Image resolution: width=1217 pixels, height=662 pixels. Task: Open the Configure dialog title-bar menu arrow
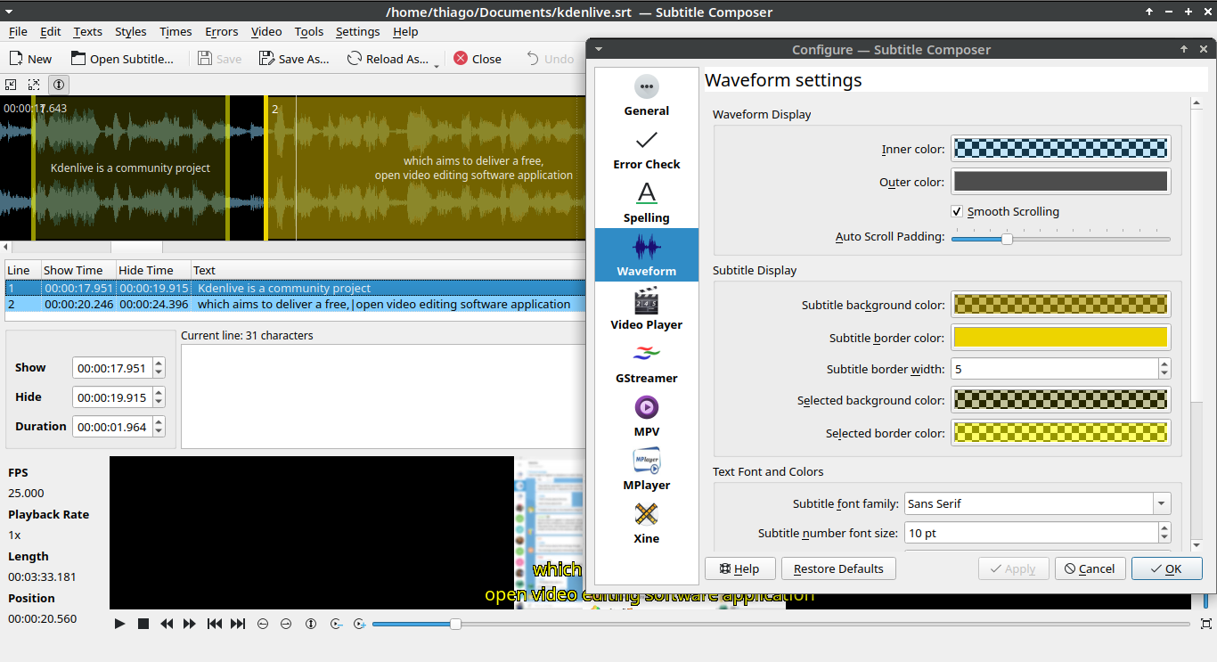[599, 49]
